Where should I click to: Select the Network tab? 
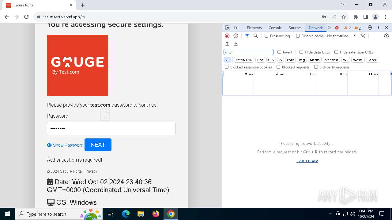pyautogui.click(x=316, y=28)
